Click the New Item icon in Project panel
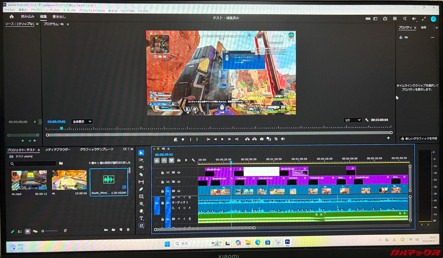This screenshot has width=443, height=258. [x=121, y=230]
